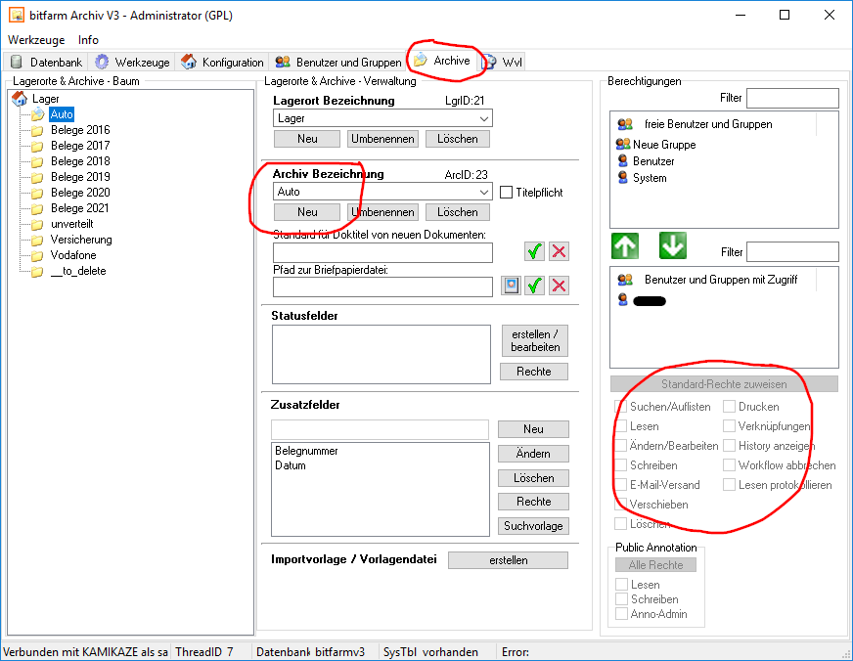Open the Lagerort Bezeichnung dropdown
The width and height of the screenshot is (853, 661).
483,118
